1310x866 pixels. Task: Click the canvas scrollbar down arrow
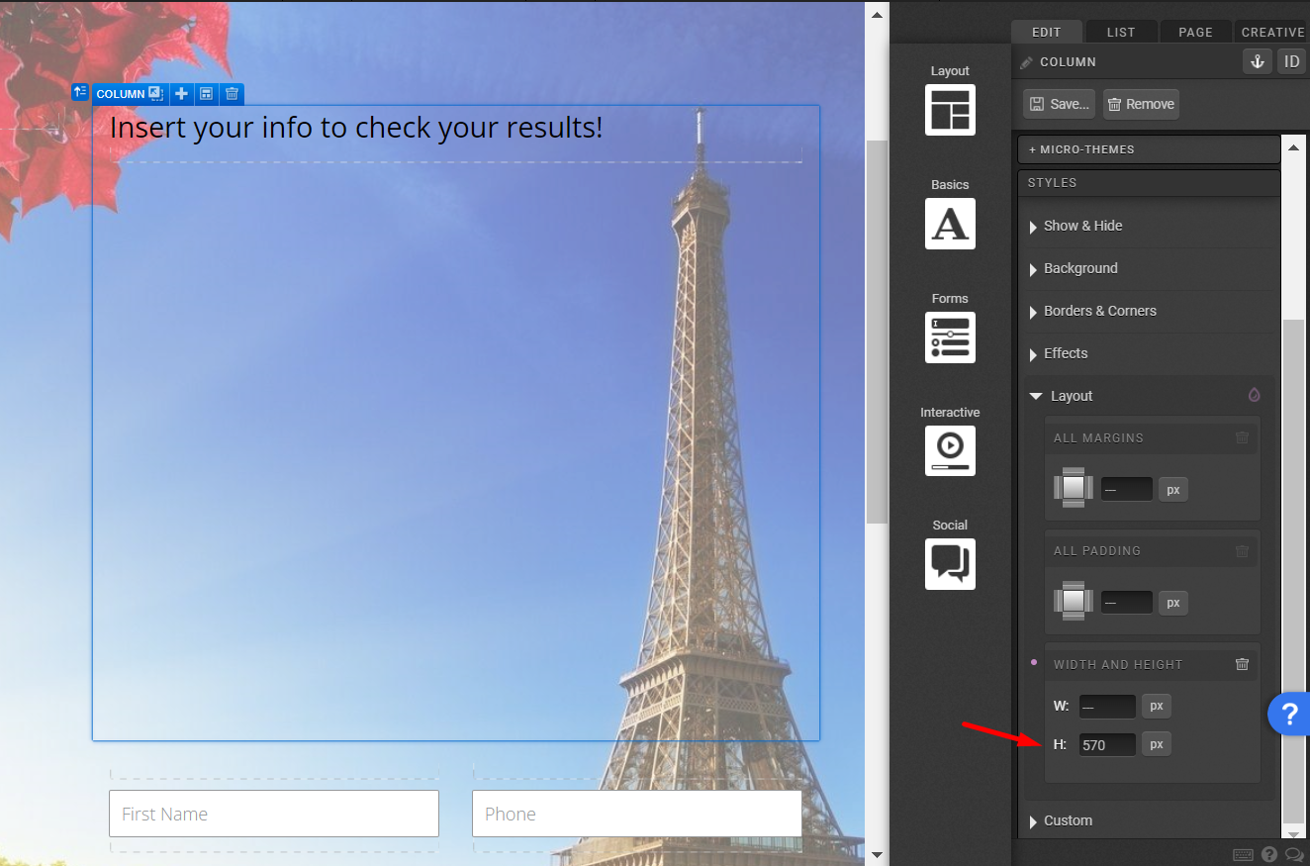click(x=877, y=854)
